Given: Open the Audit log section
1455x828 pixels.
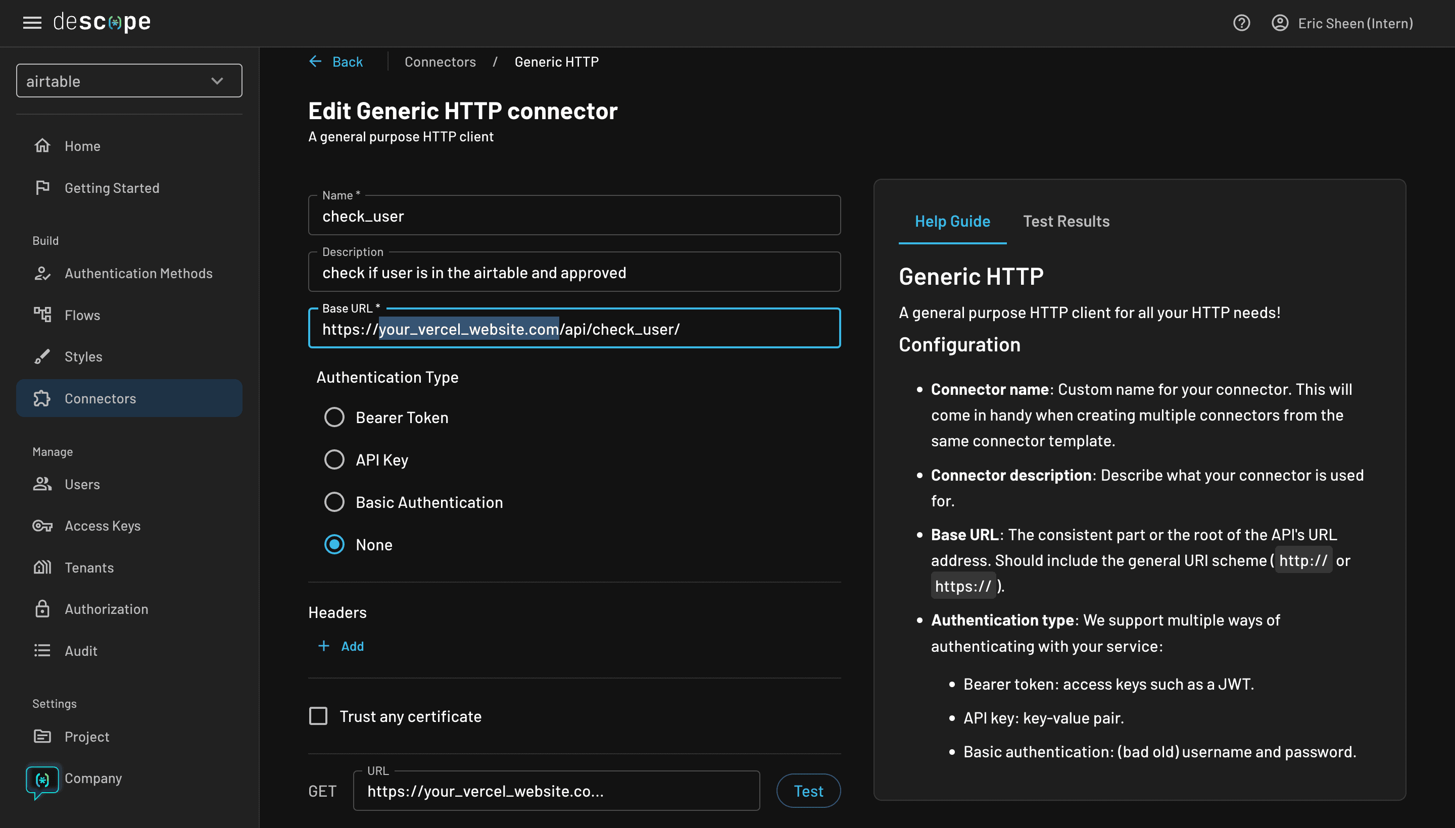Looking at the screenshot, I should [x=80, y=651].
